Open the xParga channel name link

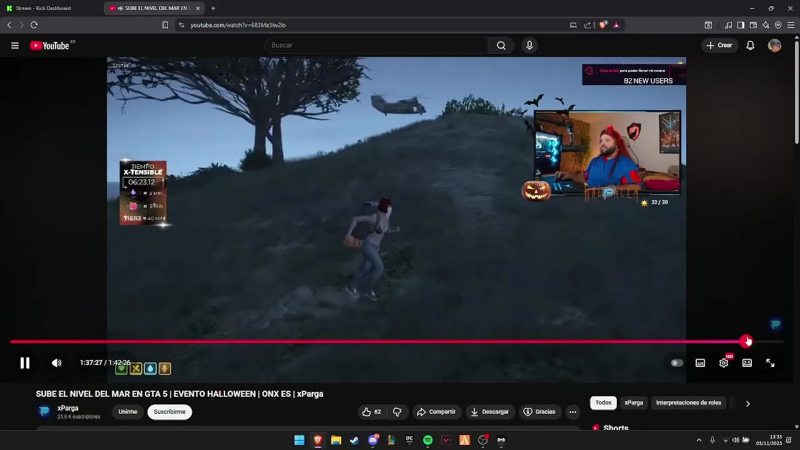click(x=68, y=408)
